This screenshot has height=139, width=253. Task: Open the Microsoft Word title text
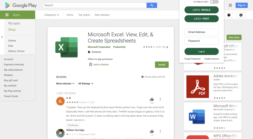click(x=225, y=106)
